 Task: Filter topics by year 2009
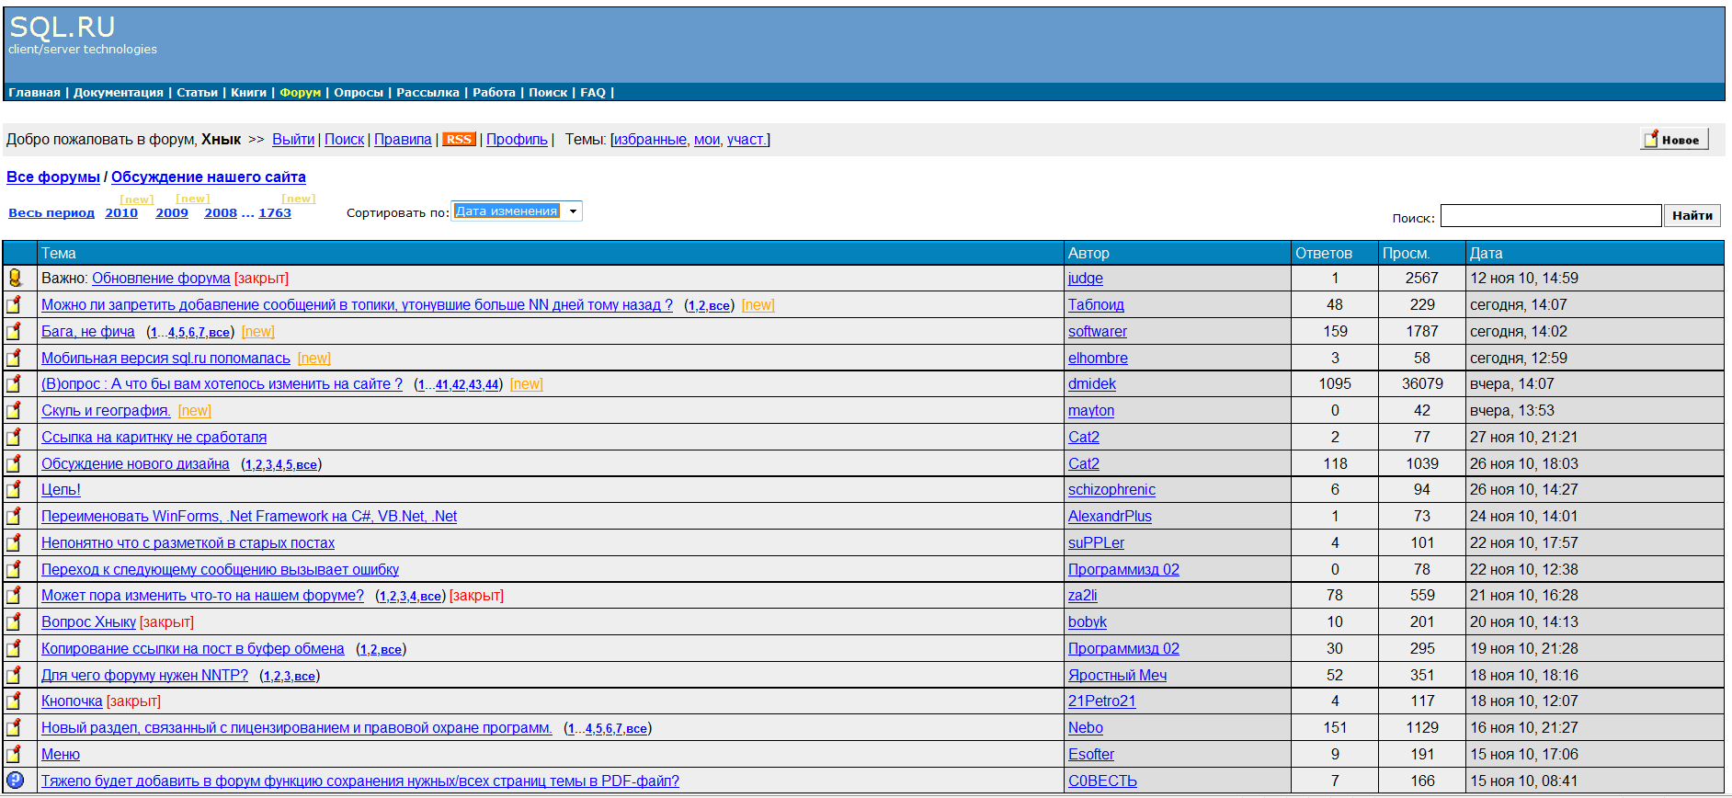(171, 213)
